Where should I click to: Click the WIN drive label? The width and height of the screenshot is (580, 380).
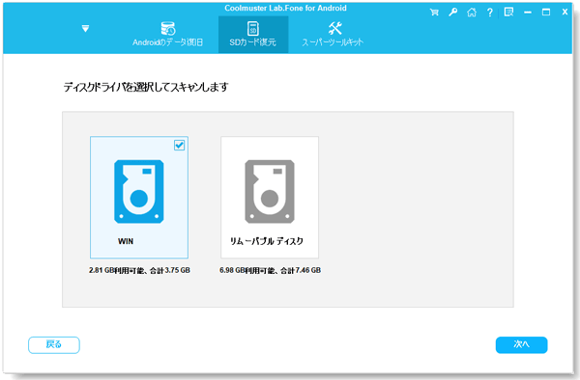pos(126,241)
